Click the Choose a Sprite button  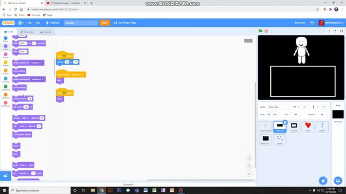pos(323,181)
